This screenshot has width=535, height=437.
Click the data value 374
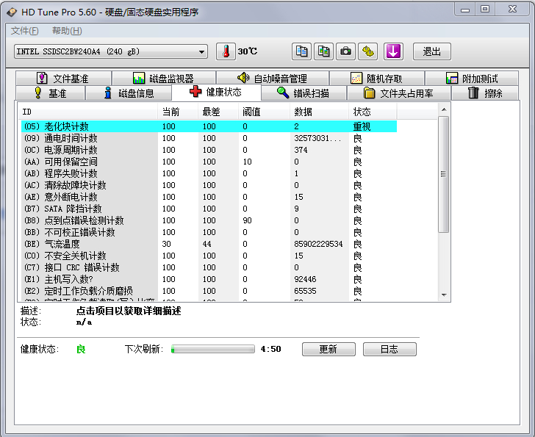[301, 150]
